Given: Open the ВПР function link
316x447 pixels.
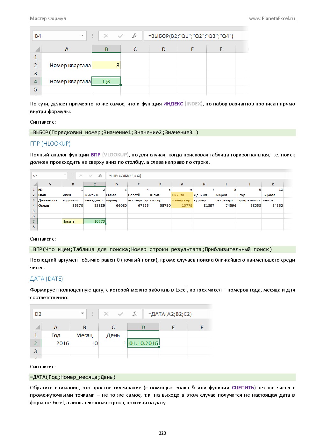Looking at the screenshot, I should pos(96,155).
